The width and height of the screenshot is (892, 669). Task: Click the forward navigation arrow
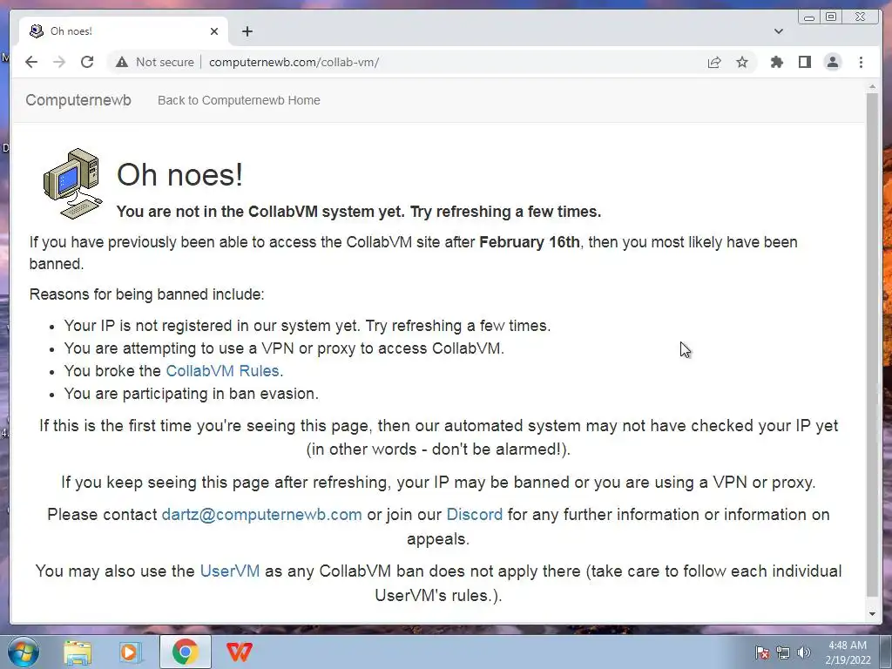59,62
